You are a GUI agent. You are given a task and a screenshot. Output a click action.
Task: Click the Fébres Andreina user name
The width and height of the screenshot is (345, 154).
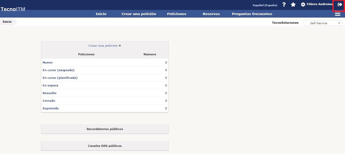click(319, 4)
